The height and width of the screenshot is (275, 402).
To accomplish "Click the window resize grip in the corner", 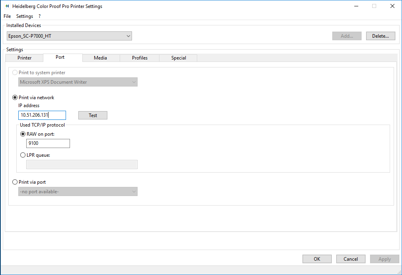I will tap(399, 273).
